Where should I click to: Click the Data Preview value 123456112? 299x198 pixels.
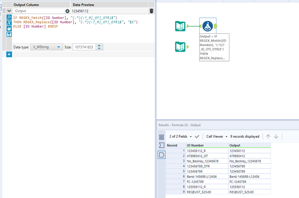[x=80, y=11]
